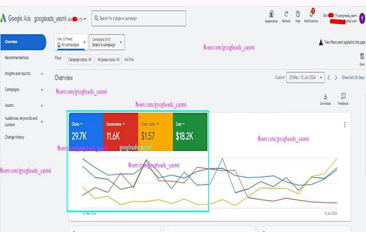Image resolution: width=366 pixels, height=232 pixels.
Task: Click Ad group status: All filter chip
Action: pos(108,60)
